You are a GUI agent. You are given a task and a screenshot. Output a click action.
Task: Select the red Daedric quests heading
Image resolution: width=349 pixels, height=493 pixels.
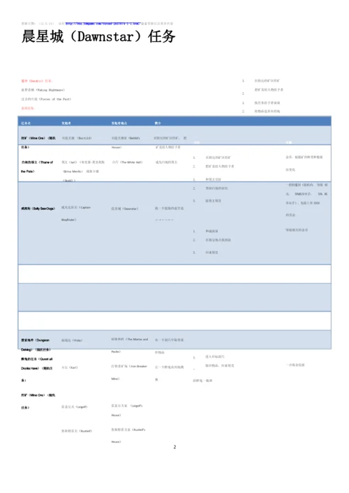pos(37,81)
